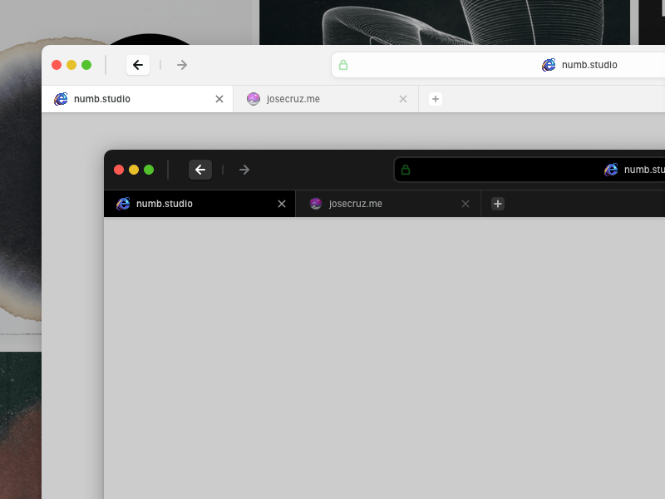The image size is (665, 499).
Task: Click the Internet Explorer favicon in dark address bar
Action: pyautogui.click(x=611, y=170)
